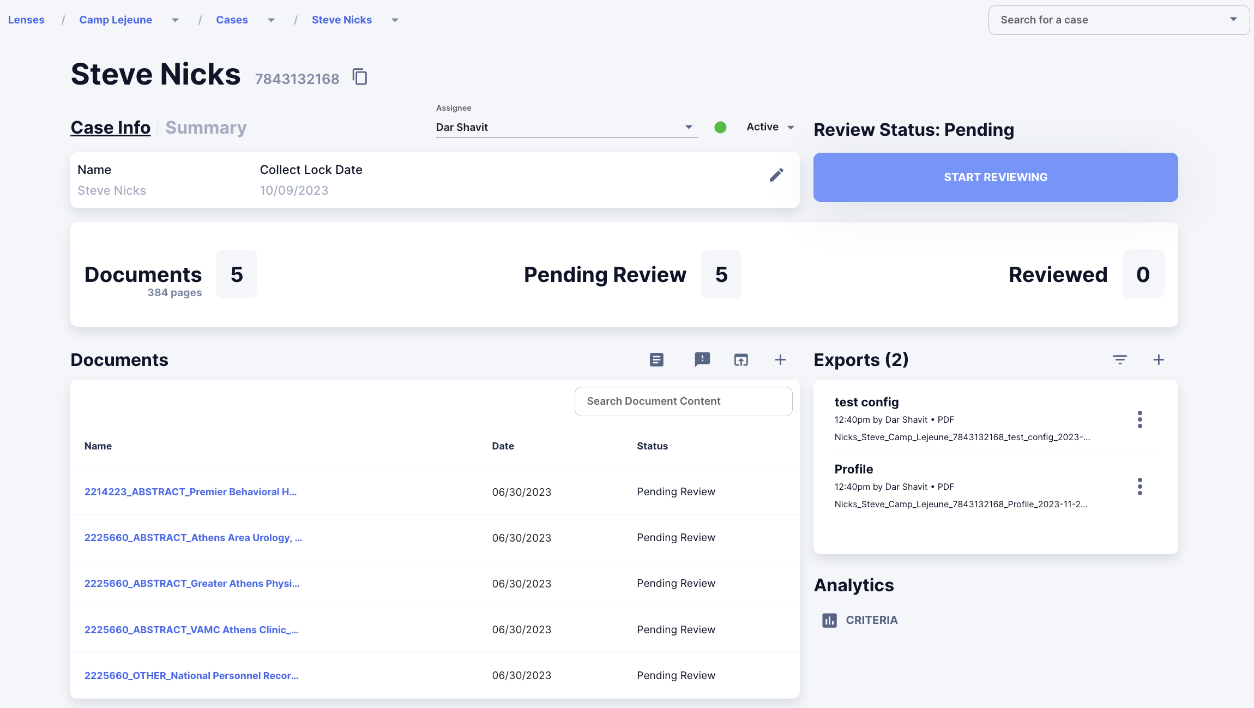Switch to the Summary tab
The height and width of the screenshot is (708, 1254).
pyautogui.click(x=206, y=127)
